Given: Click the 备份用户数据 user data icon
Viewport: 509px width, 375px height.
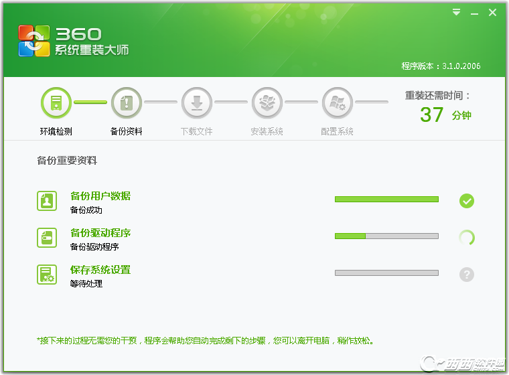Looking at the screenshot, I should [47, 201].
